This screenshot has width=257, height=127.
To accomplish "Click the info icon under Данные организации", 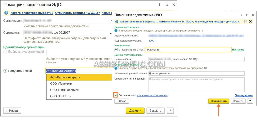I will click(x=116, y=31).
